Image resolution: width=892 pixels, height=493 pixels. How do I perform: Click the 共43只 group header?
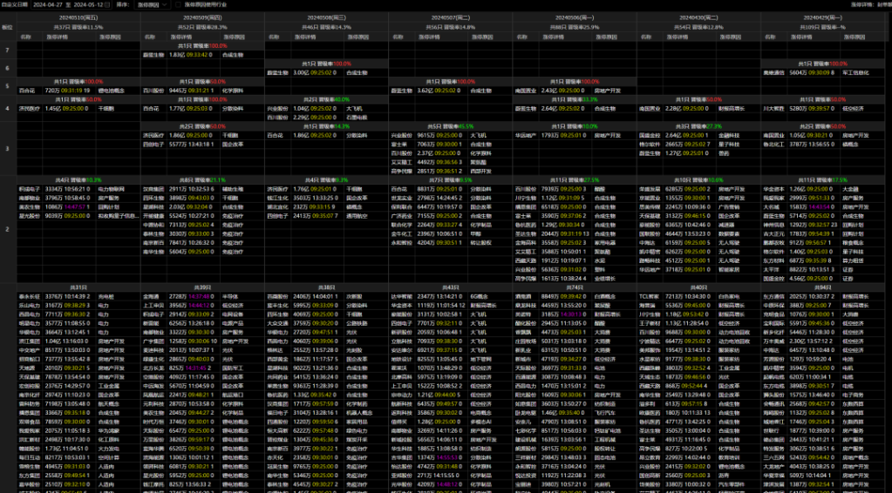pyautogui.click(x=451, y=288)
